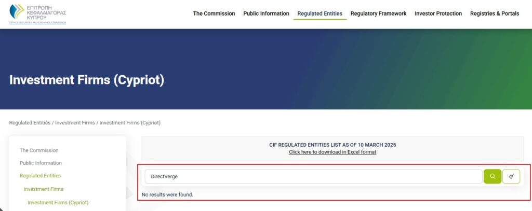Click the green magnifier search button
This screenshot has height=211, width=532.
493,176
